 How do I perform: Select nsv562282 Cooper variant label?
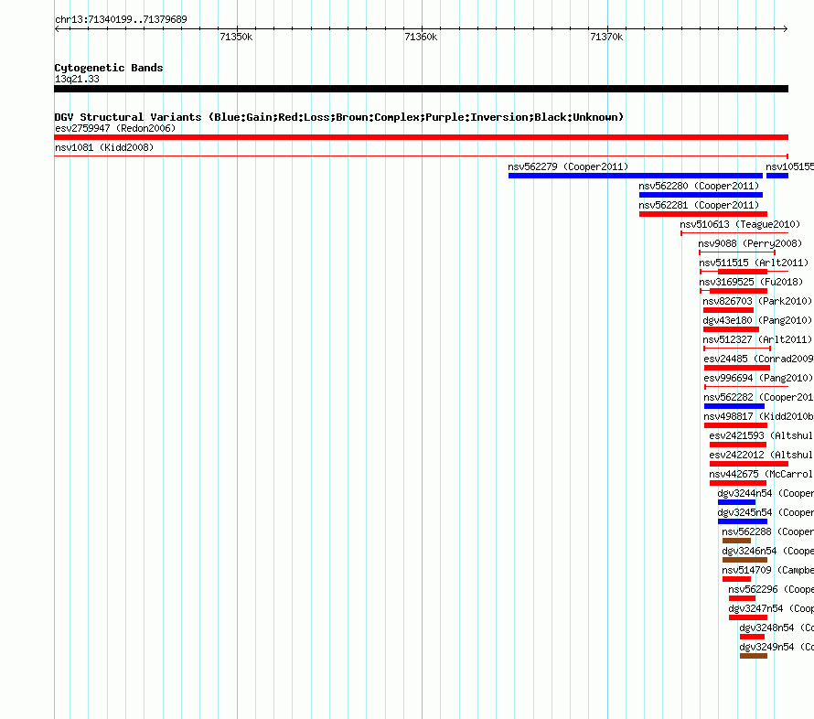point(758,397)
